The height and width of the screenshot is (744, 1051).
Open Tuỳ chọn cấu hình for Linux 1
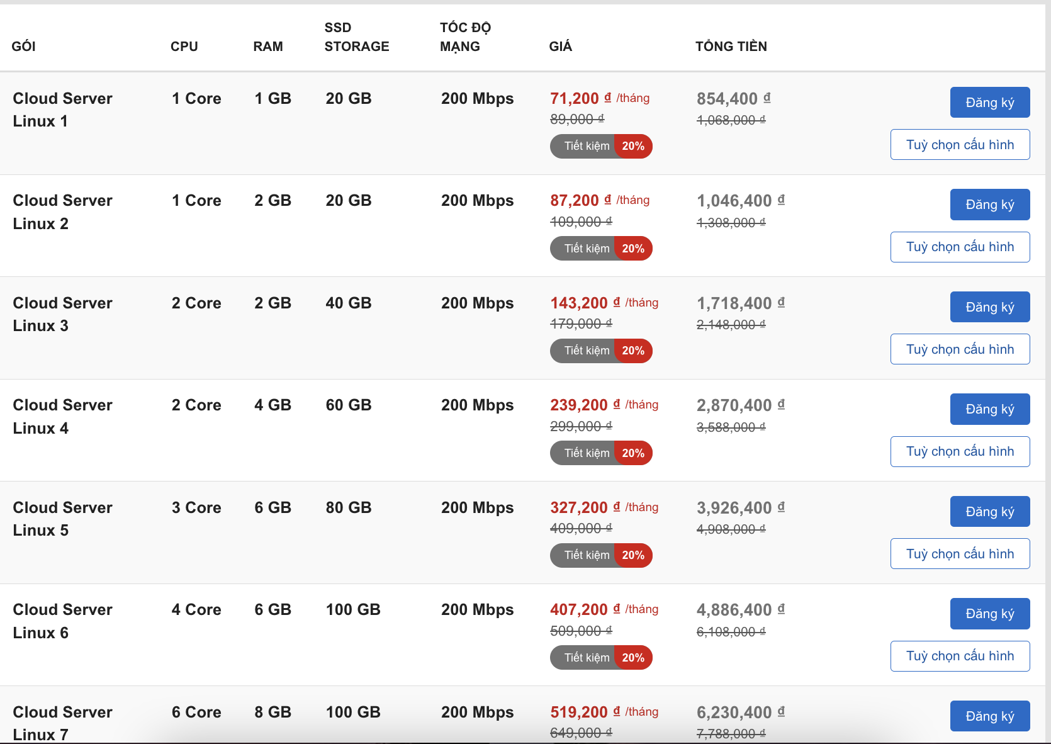click(x=960, y=145)
